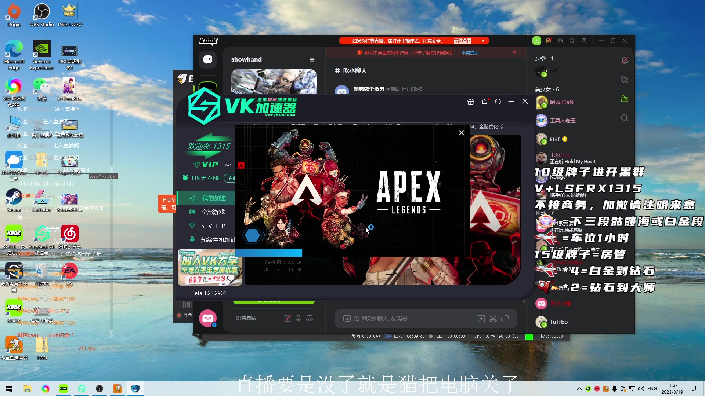The image size is (705, 396).
Task: Toggle microphone mute in voice bar
Action: pyautogui.click(x=299, y=319)
